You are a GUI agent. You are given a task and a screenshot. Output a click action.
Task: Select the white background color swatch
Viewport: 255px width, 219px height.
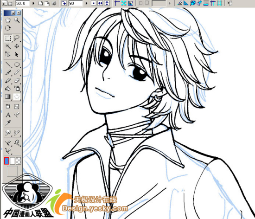[x=13, y=161]
